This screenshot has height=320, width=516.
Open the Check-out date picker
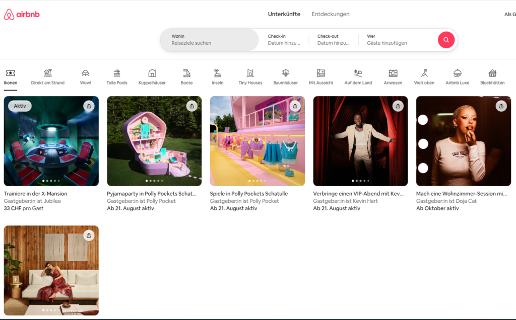334,40
